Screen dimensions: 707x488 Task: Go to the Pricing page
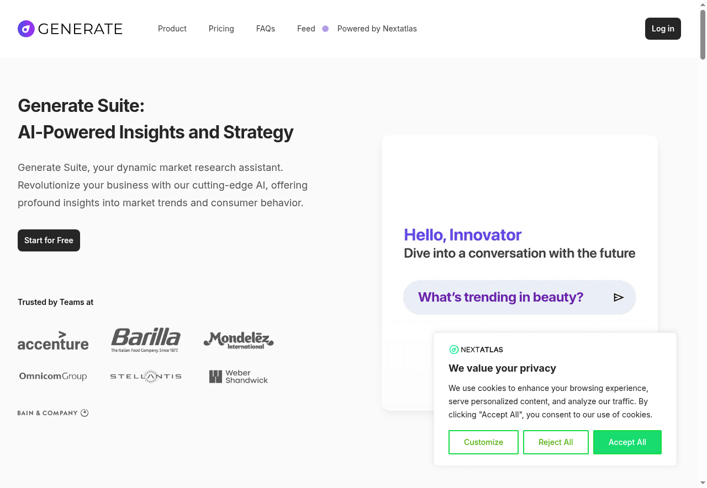[221, 29]
